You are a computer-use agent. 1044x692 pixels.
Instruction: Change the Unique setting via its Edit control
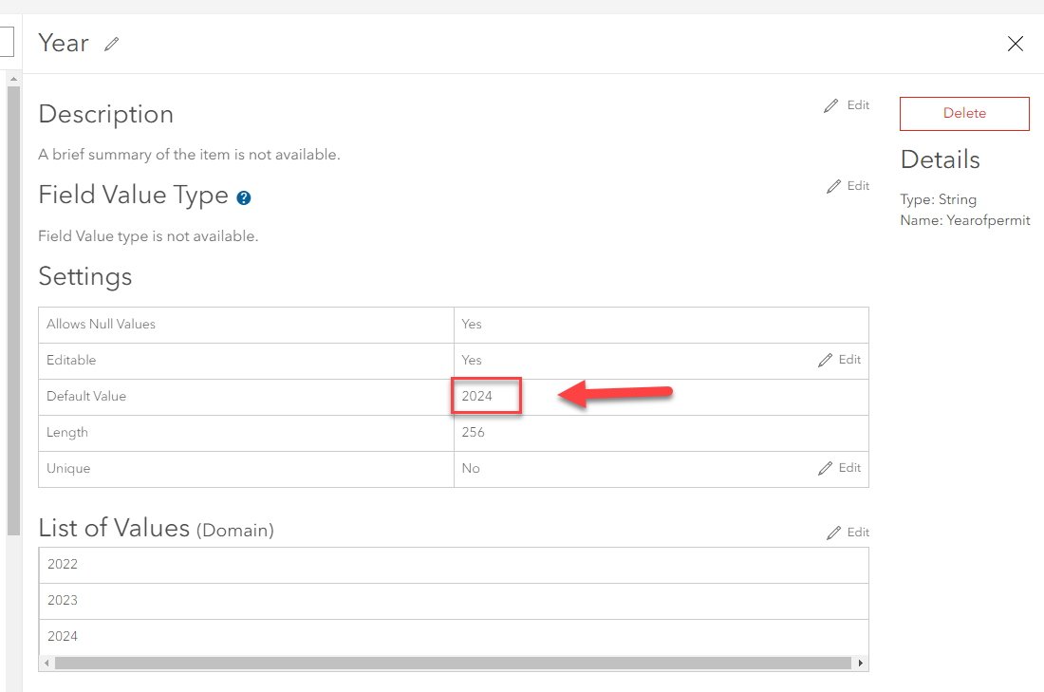839,467
